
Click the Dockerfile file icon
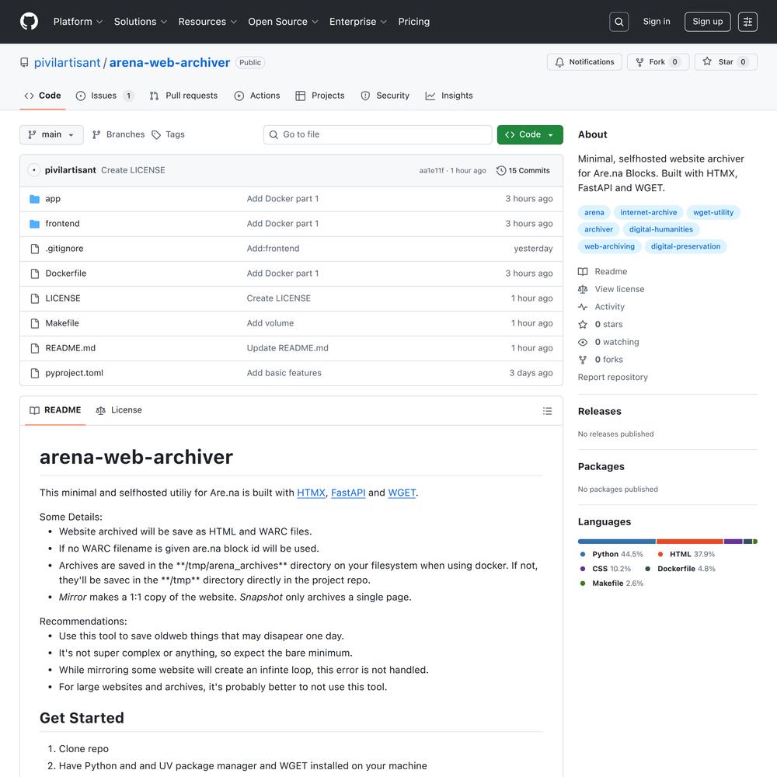[x=35, y=274]
